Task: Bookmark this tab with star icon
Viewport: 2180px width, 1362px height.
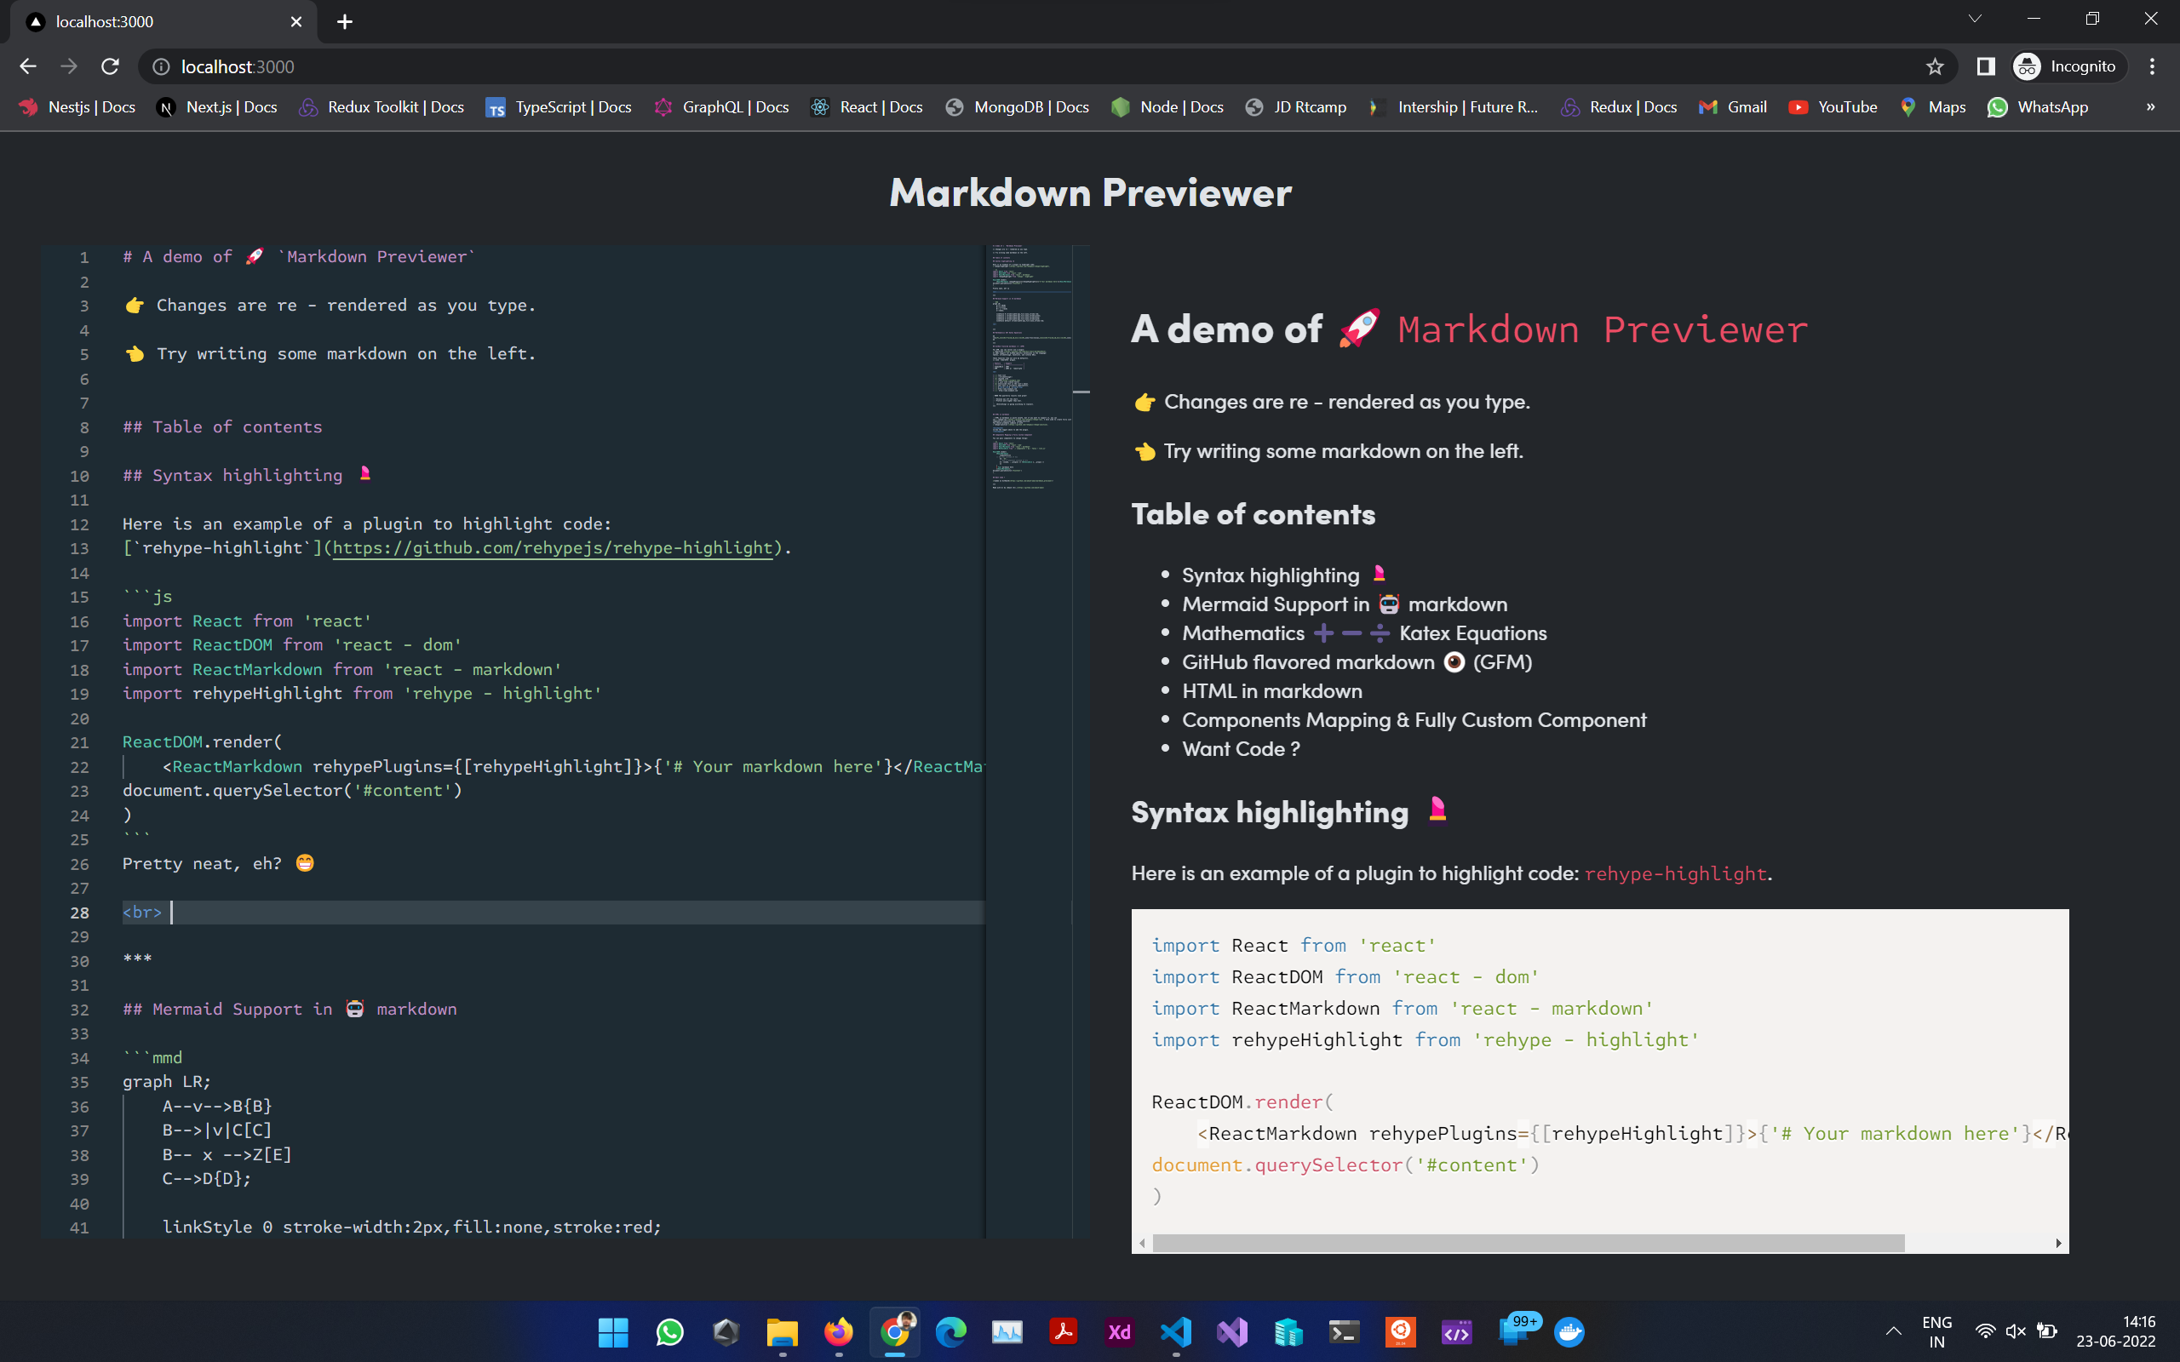Action: click(x=1934, y=66)
